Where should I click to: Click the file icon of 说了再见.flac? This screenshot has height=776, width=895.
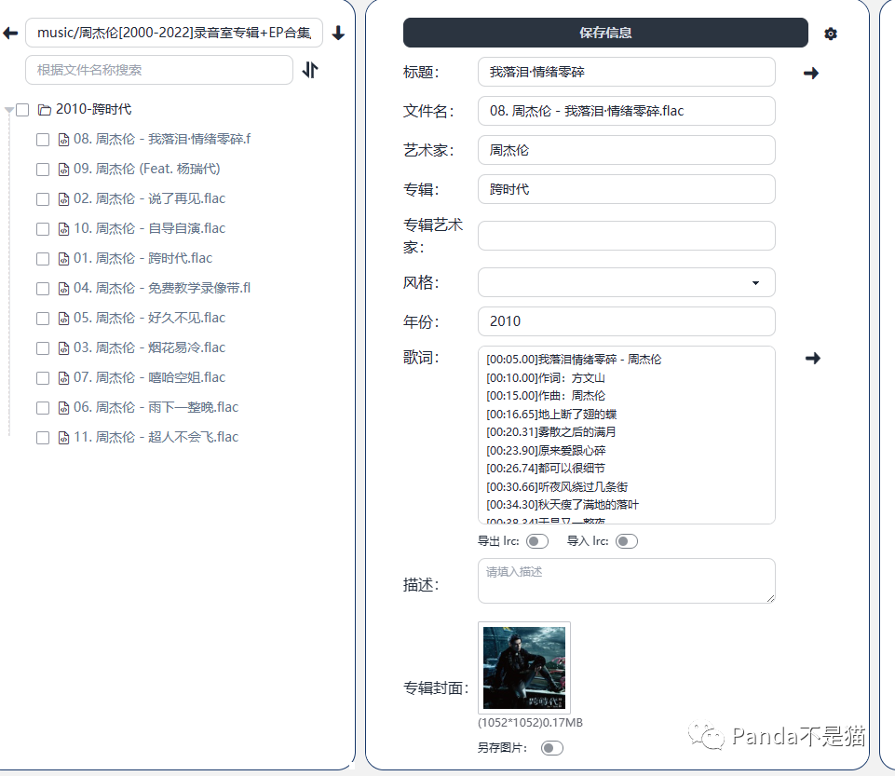(x=64, y=198)
